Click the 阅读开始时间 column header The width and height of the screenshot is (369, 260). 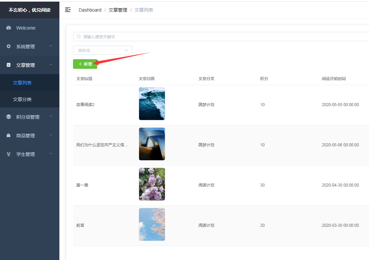click(x=334, y=79)
